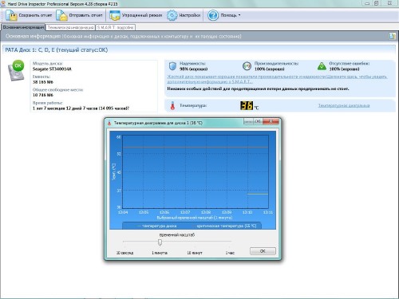399x299 pixels.
Task: Switch to the Technical information tab
Action: (x=70, y=27)
